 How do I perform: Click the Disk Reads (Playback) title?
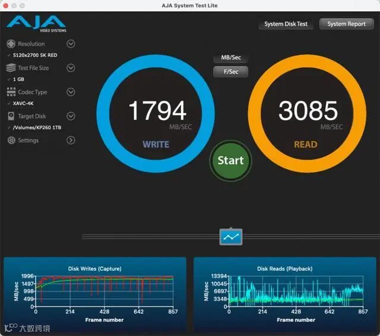[285, 269]
